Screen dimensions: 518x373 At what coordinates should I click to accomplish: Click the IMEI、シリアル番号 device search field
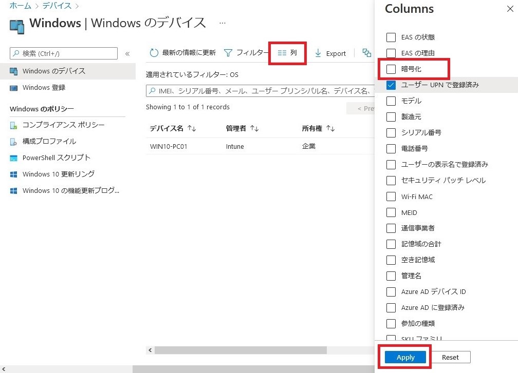(x=261, y=91)
